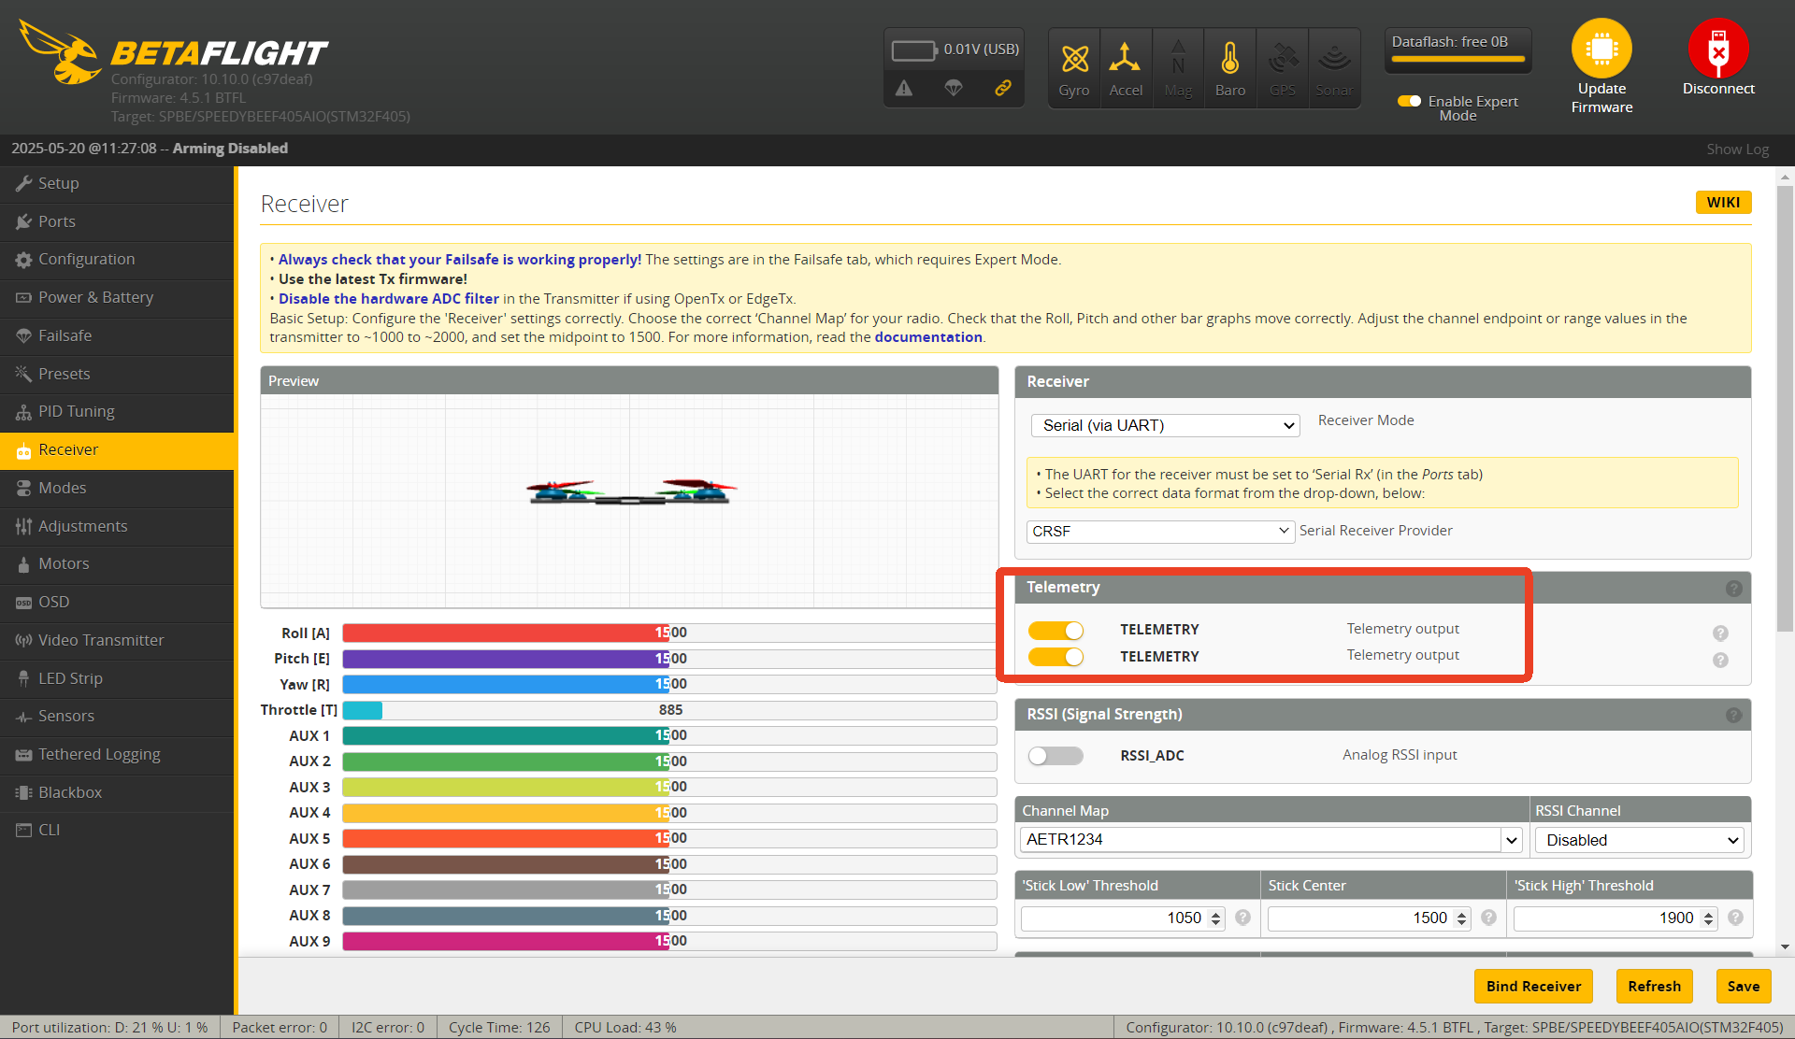Image resolution: width=1795 pixels, height=1039 pixels.
Task: Open the OSD tab
Action: tap(117, 603)
